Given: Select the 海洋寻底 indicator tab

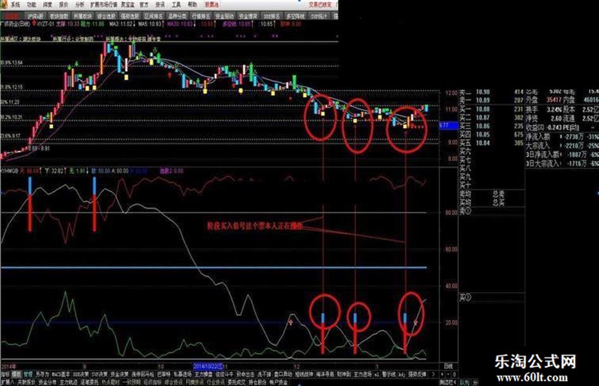Looking at the screenshot, I should (x=324, y=374).
